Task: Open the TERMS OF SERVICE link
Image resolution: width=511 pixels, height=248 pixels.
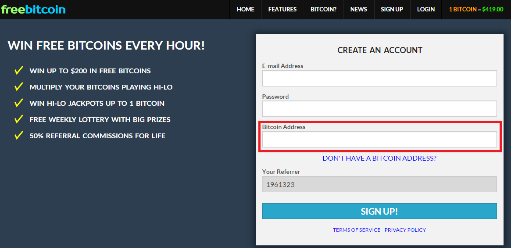Action: 357,230
